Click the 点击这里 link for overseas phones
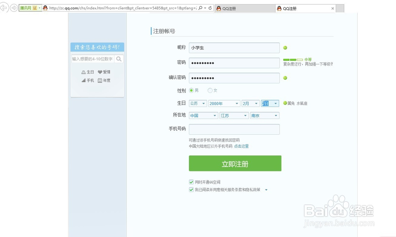396x237 pixels. [241, 146]
